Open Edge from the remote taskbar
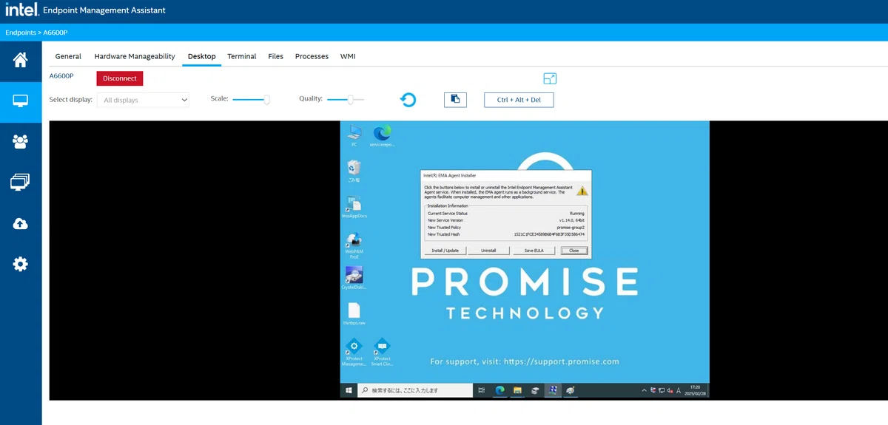888x425 pixels. click(500, 390)
